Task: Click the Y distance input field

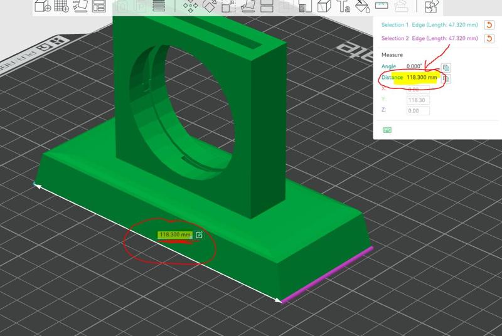Action: pyautogui.click(x=418, y=100)
